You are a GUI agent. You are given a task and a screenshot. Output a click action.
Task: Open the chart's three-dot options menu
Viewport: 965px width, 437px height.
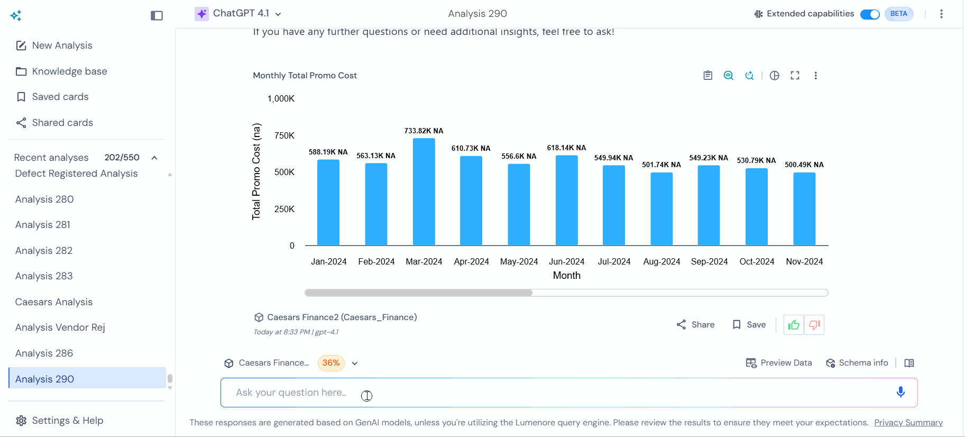point(815,76)
